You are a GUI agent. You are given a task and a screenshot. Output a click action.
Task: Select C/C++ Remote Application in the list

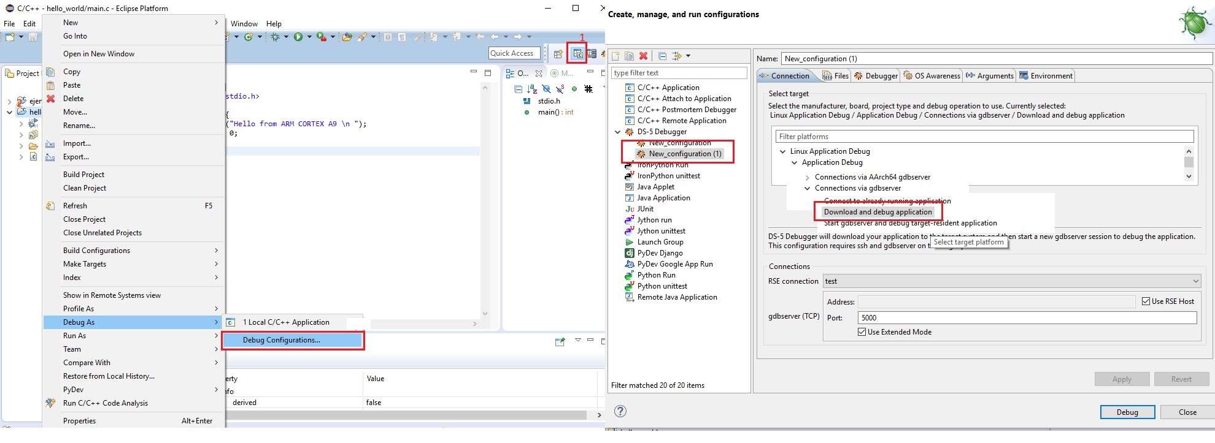681,121
